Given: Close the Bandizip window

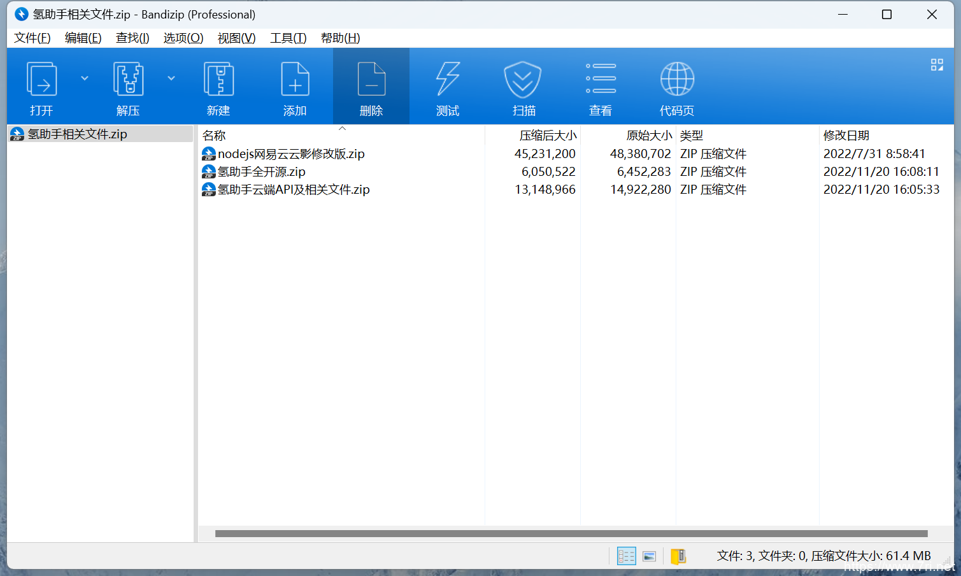Looking at the screenshot, I should tap(932, 14).
